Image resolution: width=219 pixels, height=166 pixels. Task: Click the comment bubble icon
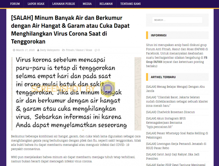[x=96, y=50]
